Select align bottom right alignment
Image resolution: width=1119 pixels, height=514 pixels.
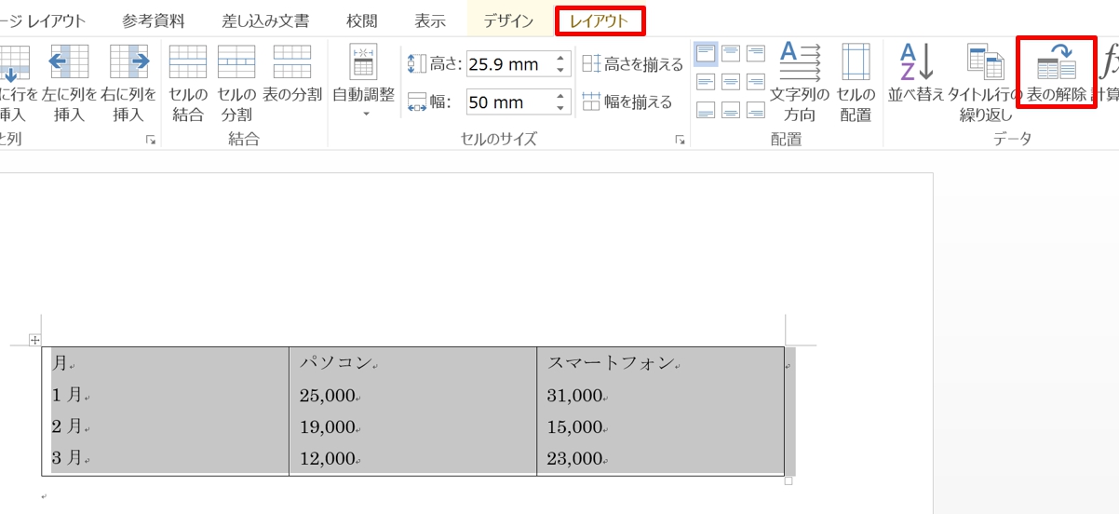(756, 111)
